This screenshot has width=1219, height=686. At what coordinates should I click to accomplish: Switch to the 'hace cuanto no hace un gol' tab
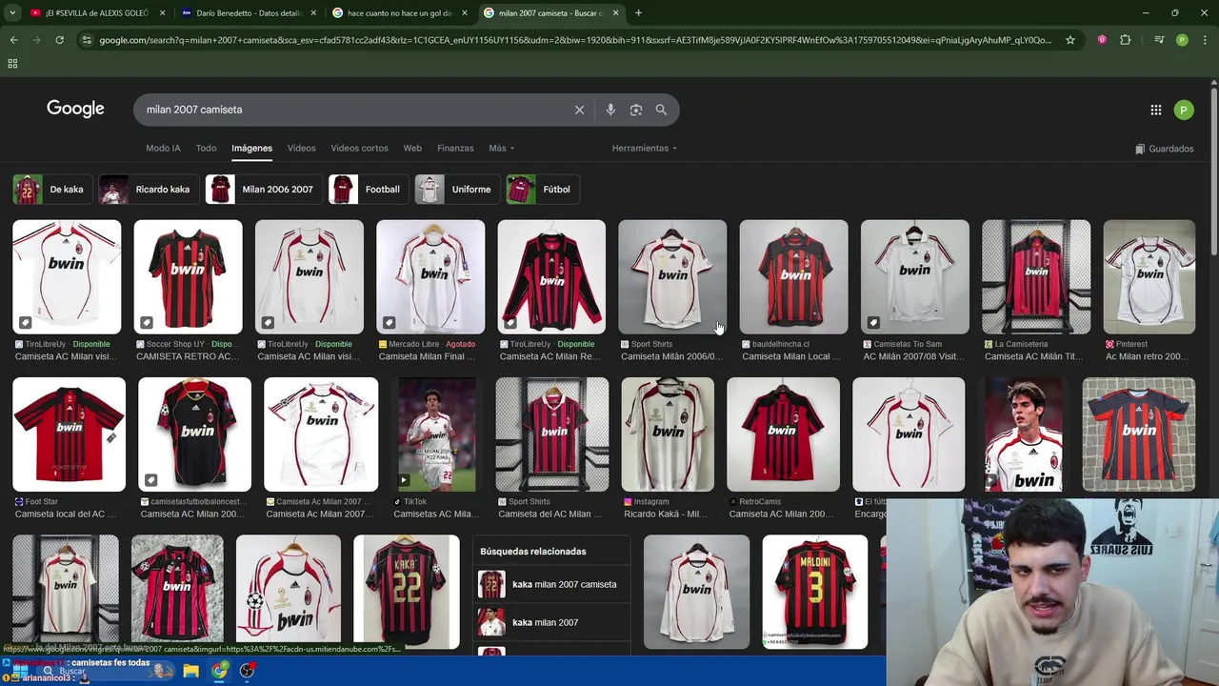(x=400, y=13)
